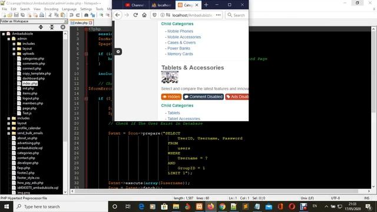Open Sublime Text from taskbar
Screen dimensions: 377x212
246,207
